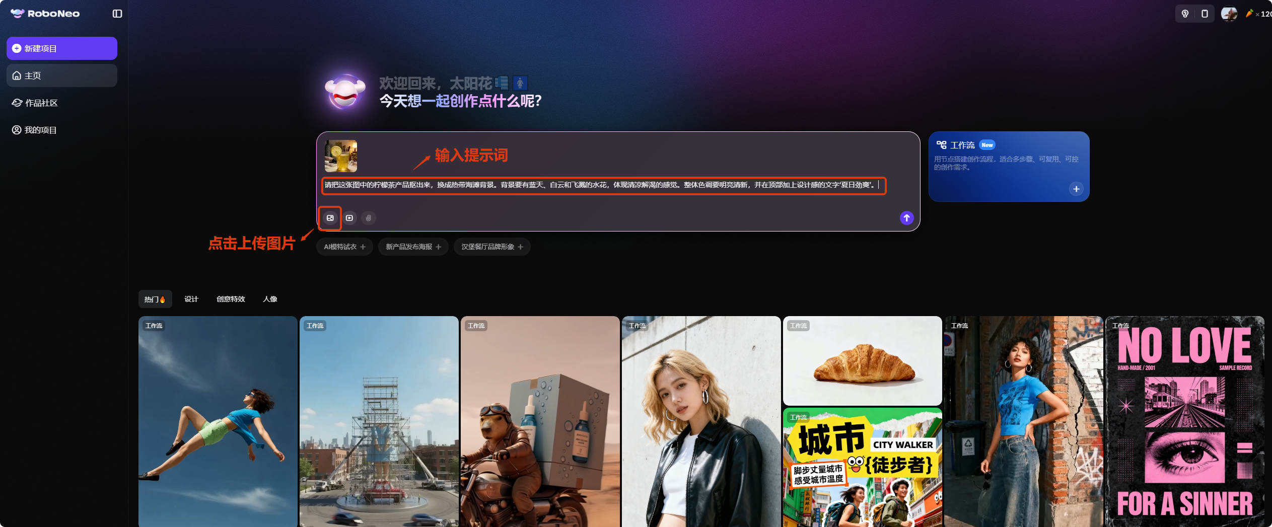Expand the 工作流 card plus button
The height and width of the screenshot is (527, 1272).
[x=1076, y=189]
